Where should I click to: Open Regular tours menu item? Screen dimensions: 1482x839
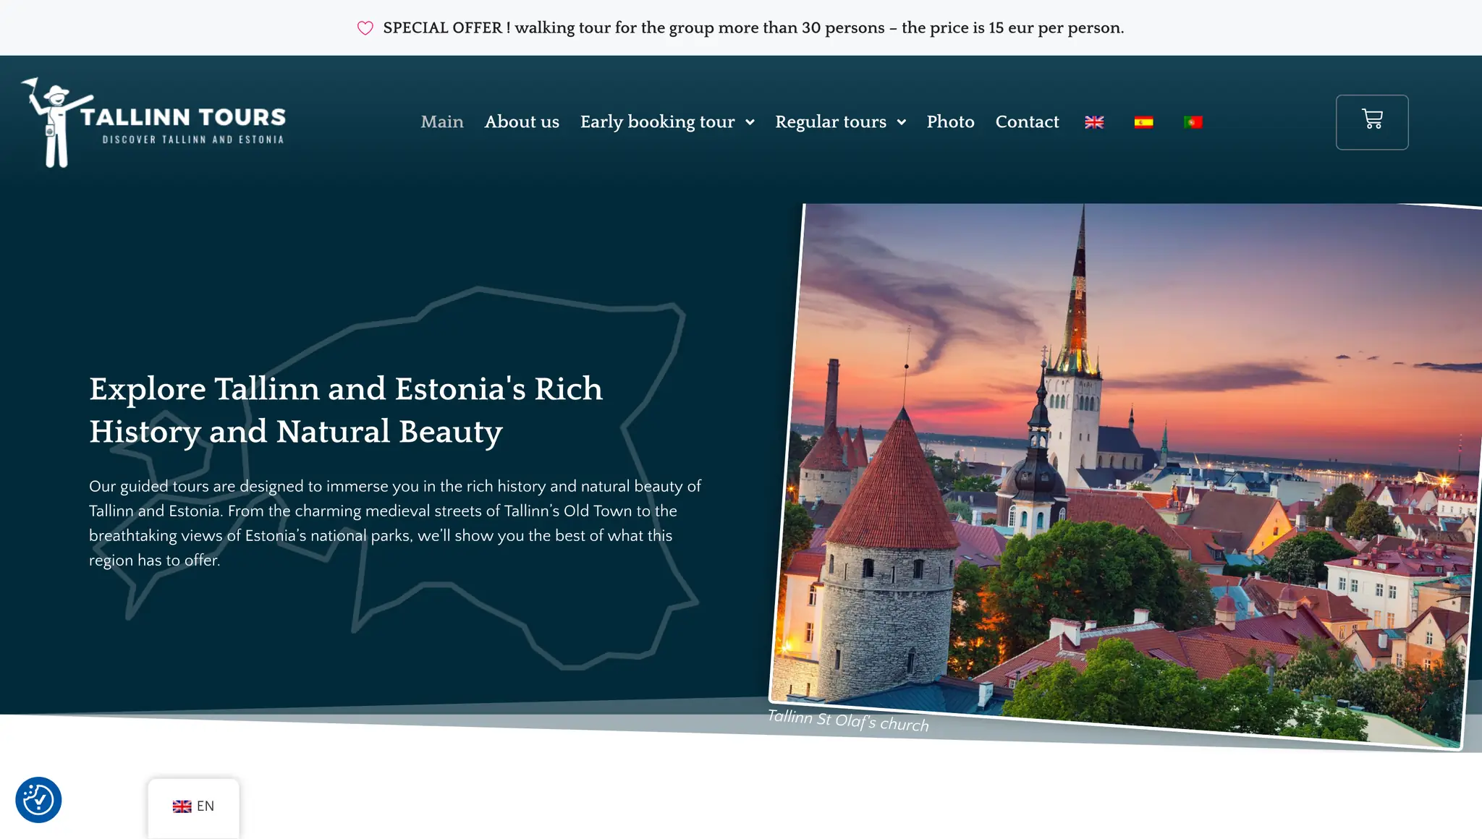(831, 122)
